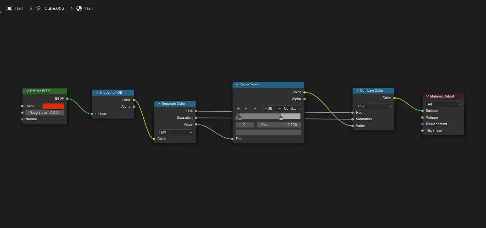
Task: Click the Pos value field in Color Ramp
Action: [x=279, y=125]
